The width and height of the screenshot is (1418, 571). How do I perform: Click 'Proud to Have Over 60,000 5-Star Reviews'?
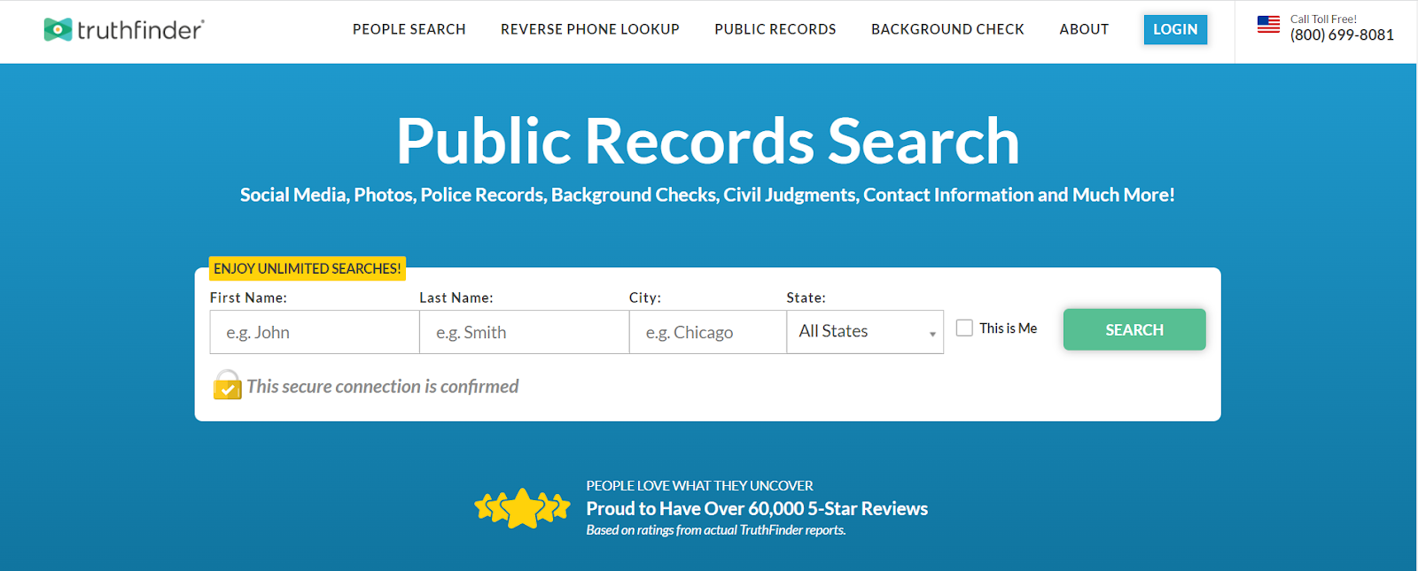(757, 508)
